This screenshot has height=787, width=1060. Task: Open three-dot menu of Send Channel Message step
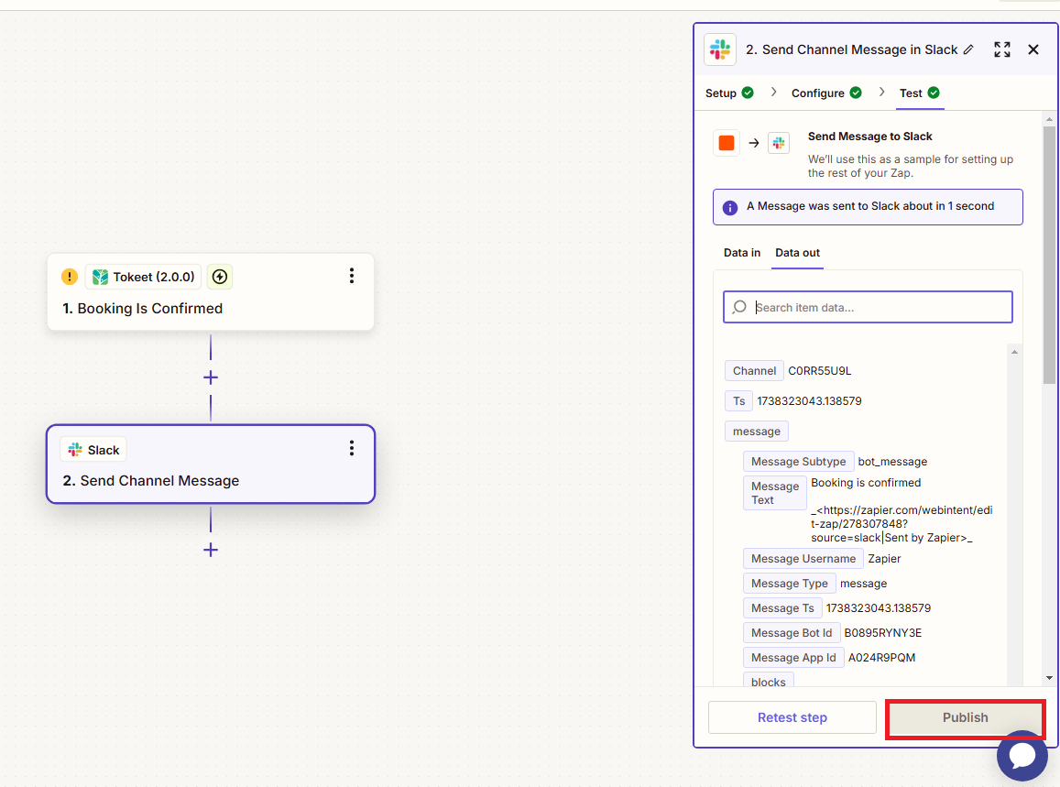(352, 448)
